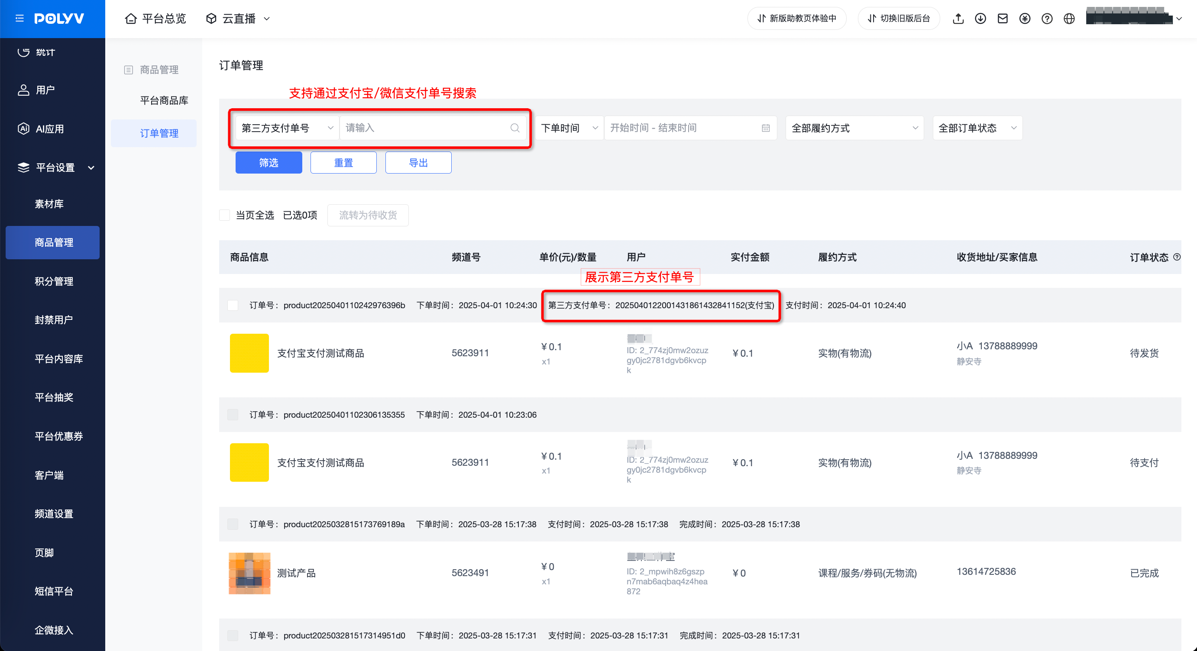Click the 导出 button

418,162
